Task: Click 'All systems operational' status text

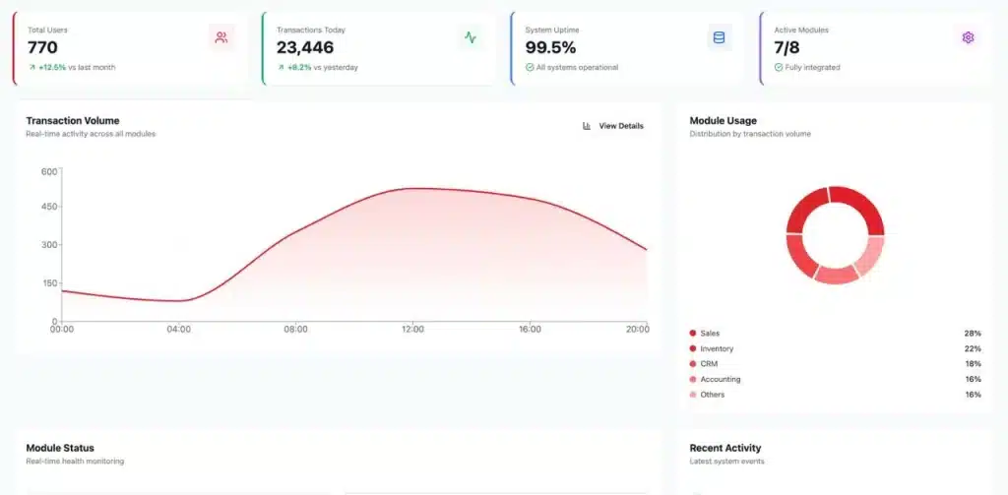Action: (577, 67)
